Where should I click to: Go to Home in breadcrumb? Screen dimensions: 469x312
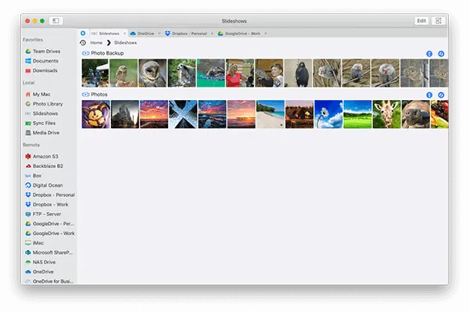click(x=96, y=43)
